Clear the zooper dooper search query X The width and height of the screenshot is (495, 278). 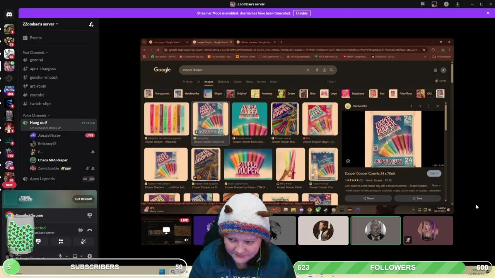point(308,70)
